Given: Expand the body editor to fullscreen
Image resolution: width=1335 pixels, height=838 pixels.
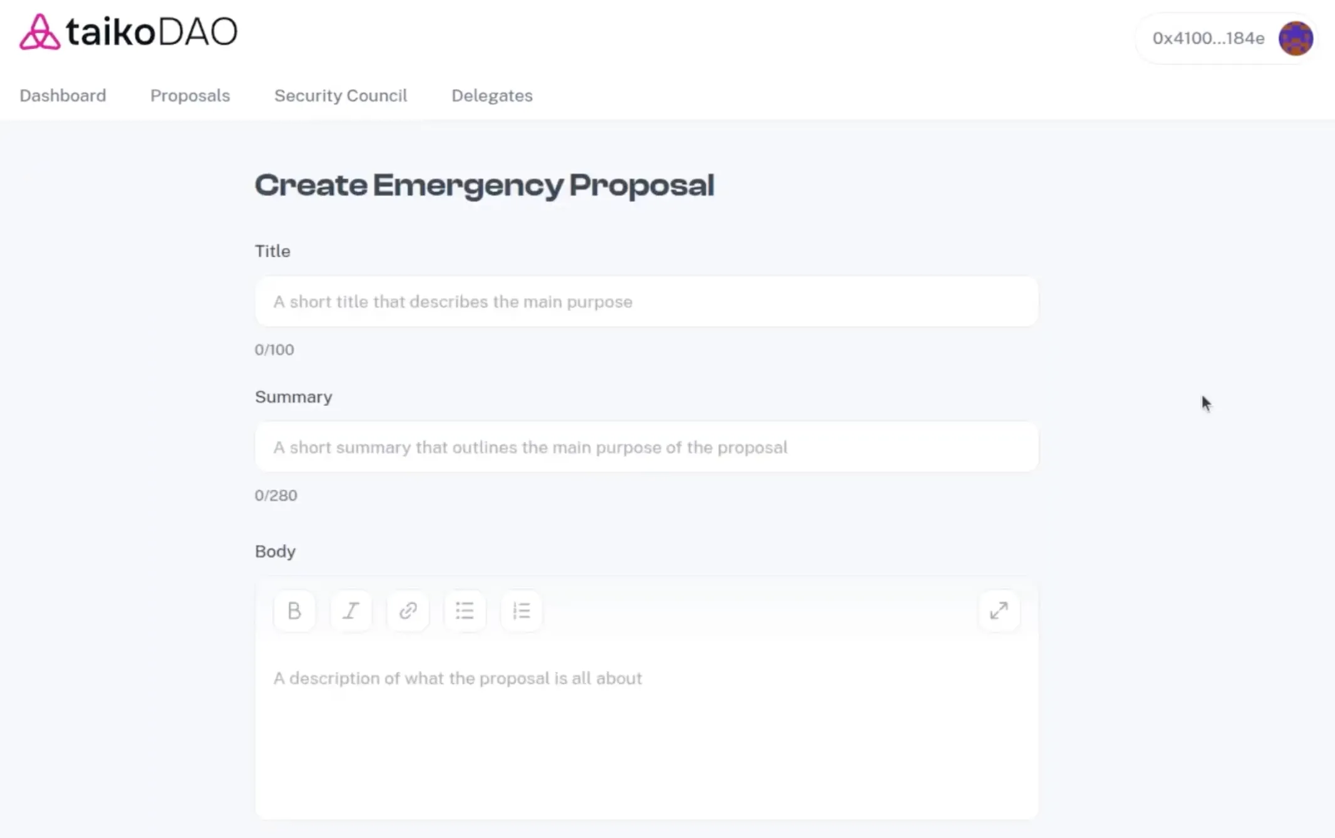Looking at the screenshot, I should coord(999,611).
